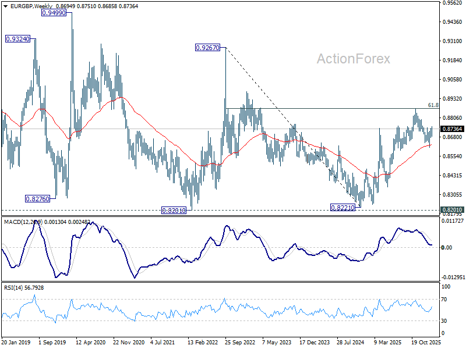466x349 pixels.
Task: Click the EURGBP,Weekly chart title
Action: [31, 6]
